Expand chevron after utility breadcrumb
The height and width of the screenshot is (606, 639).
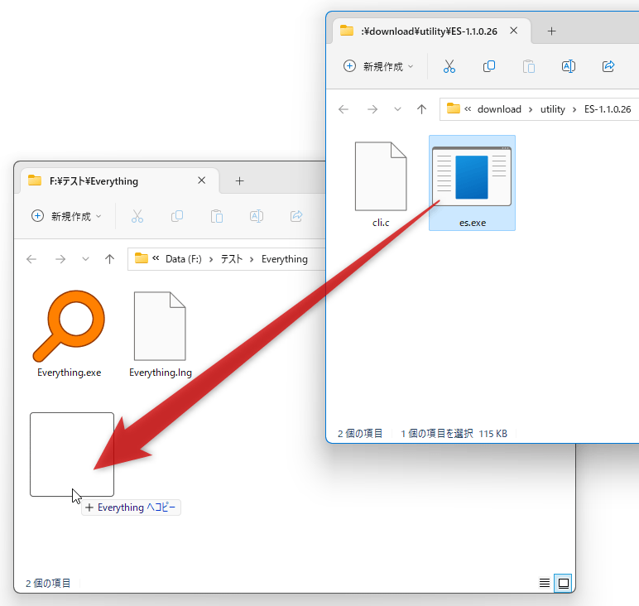click(574, 109)
